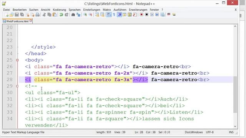Image resolution: width=246 pixels, height=138 pixels.
Task: Click the 'UTF-8' encoding in status bar
Action: click(209, 132)
